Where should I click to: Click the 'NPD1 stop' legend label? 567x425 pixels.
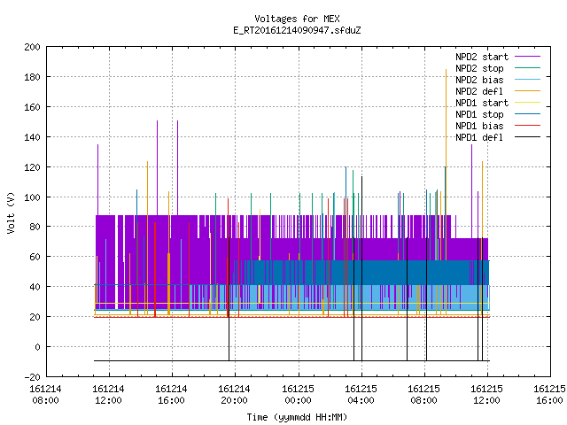tap(479, 114)
